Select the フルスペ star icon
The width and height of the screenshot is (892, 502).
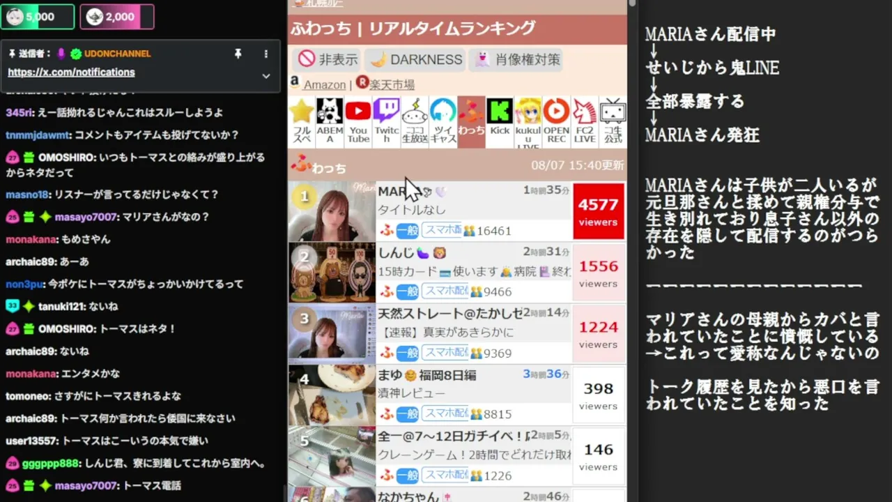click(302, 122)
